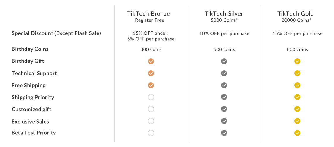334x147 pixels.
Task: Click Silver Technical Support gray checkmark
Action: point(224,73)
